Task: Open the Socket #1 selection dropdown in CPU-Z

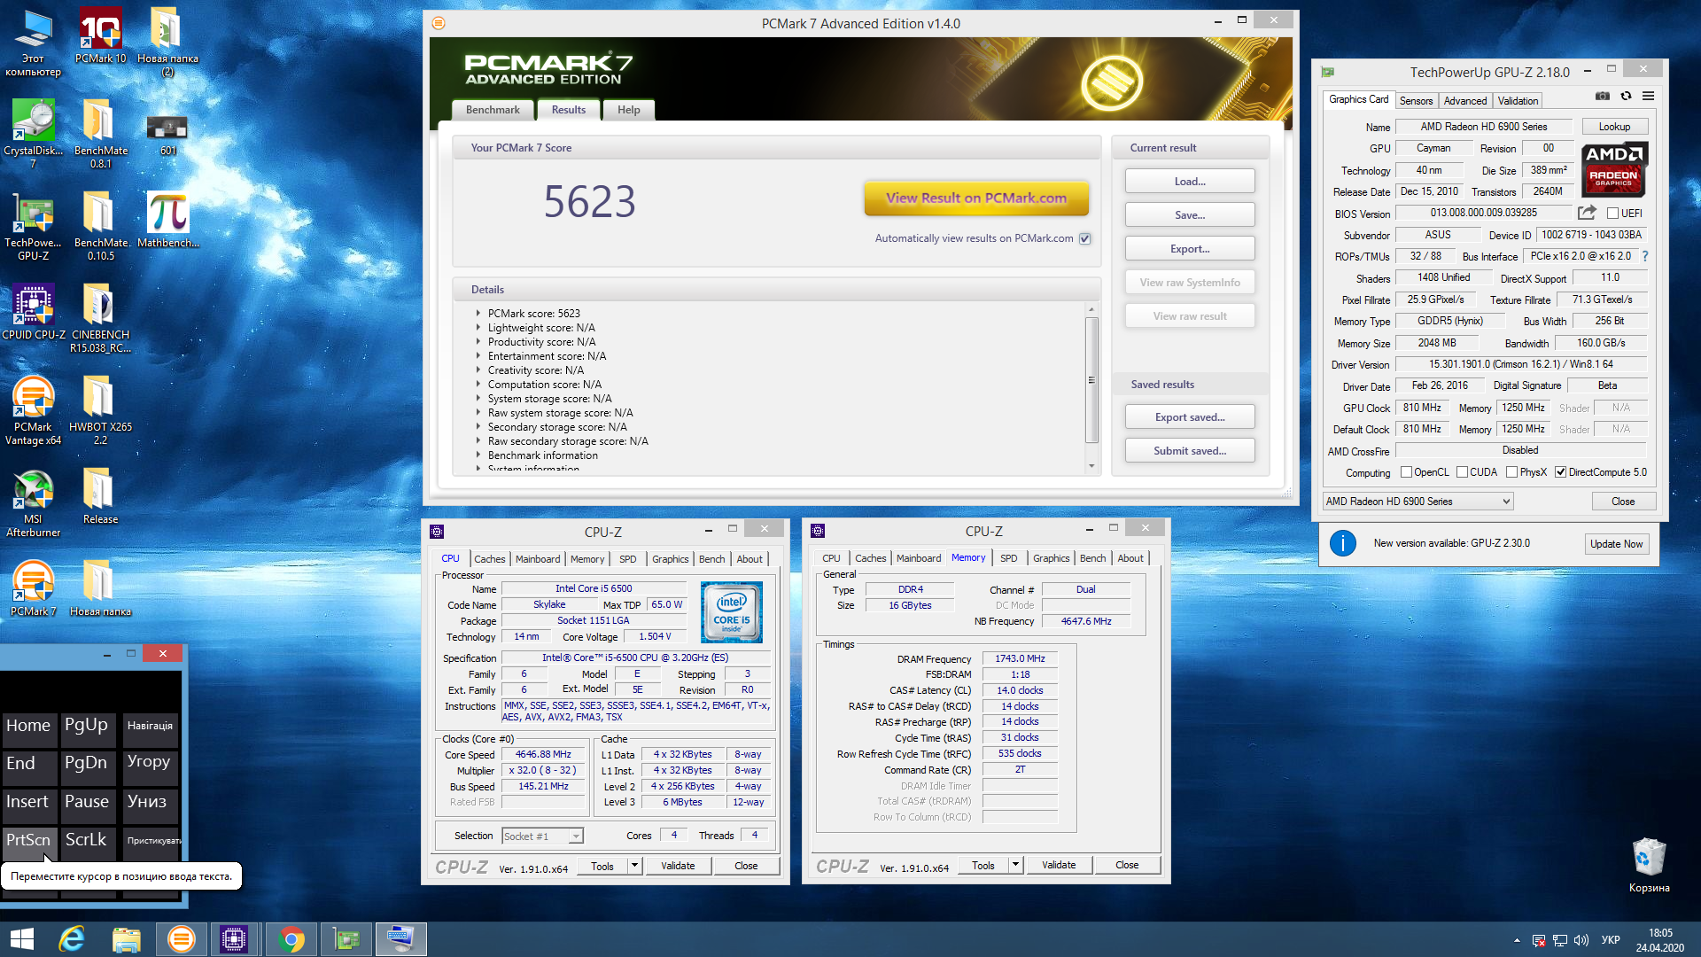Action: click(x=542, y=836)
